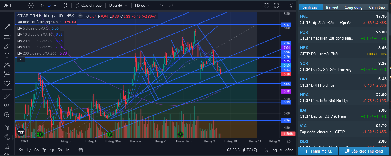Open the heart-shaped icons tool
The height and width of the screenshot is (156, 391).
tap(7, 83)
